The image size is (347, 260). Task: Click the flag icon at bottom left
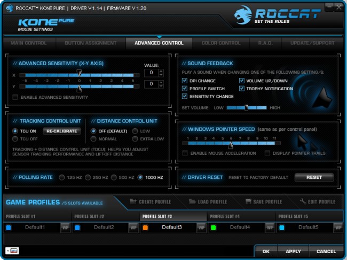tap(12, 250)
